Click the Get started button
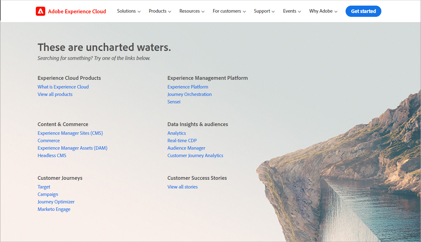421x242 pixels. click(363, 11)
